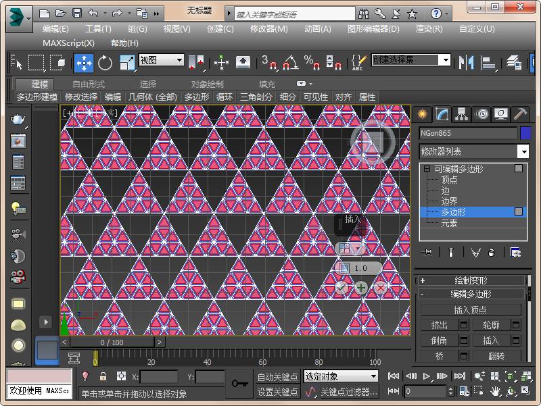541x406 pixels.
Task: Click Apply and Continue plus caddy button
Action: [x=361, y=287]
